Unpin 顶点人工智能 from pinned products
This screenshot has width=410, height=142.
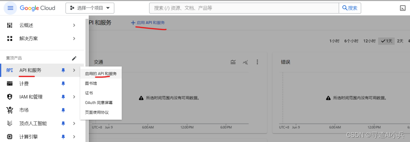pyautogui.click(x=63, y=123)
